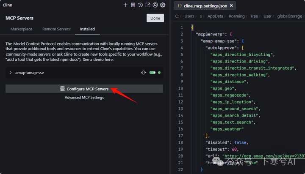Switch to the Remote Servers tab
305x174 pixels.
coord(56,29)
